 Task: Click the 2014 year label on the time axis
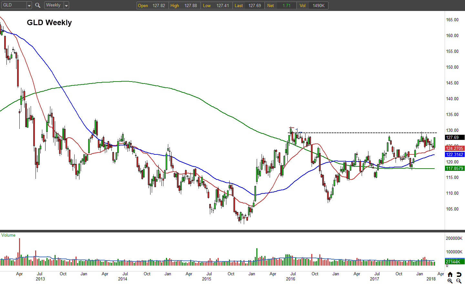(123, 279)
